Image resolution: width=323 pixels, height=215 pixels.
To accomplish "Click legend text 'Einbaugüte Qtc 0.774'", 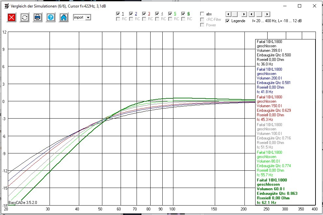I will click(274, 165).
